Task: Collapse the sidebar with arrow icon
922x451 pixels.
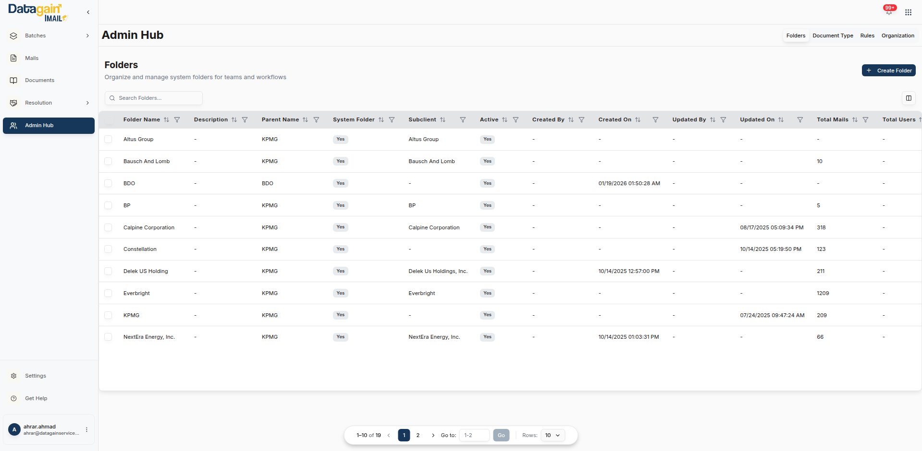Action: (x=88, y=12)
